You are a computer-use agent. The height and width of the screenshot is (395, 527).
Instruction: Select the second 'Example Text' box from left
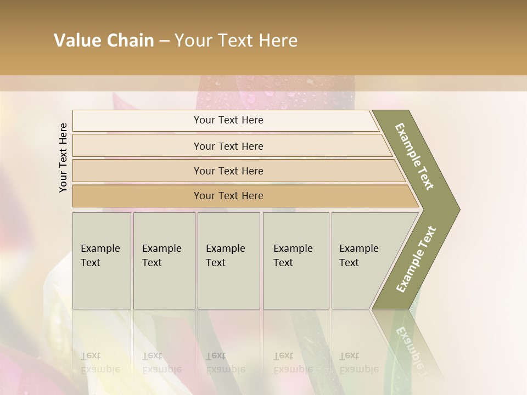click(x=164, y=261)
